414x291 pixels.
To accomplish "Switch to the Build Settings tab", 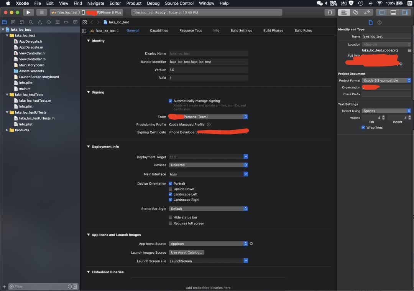I will [241, 31].
